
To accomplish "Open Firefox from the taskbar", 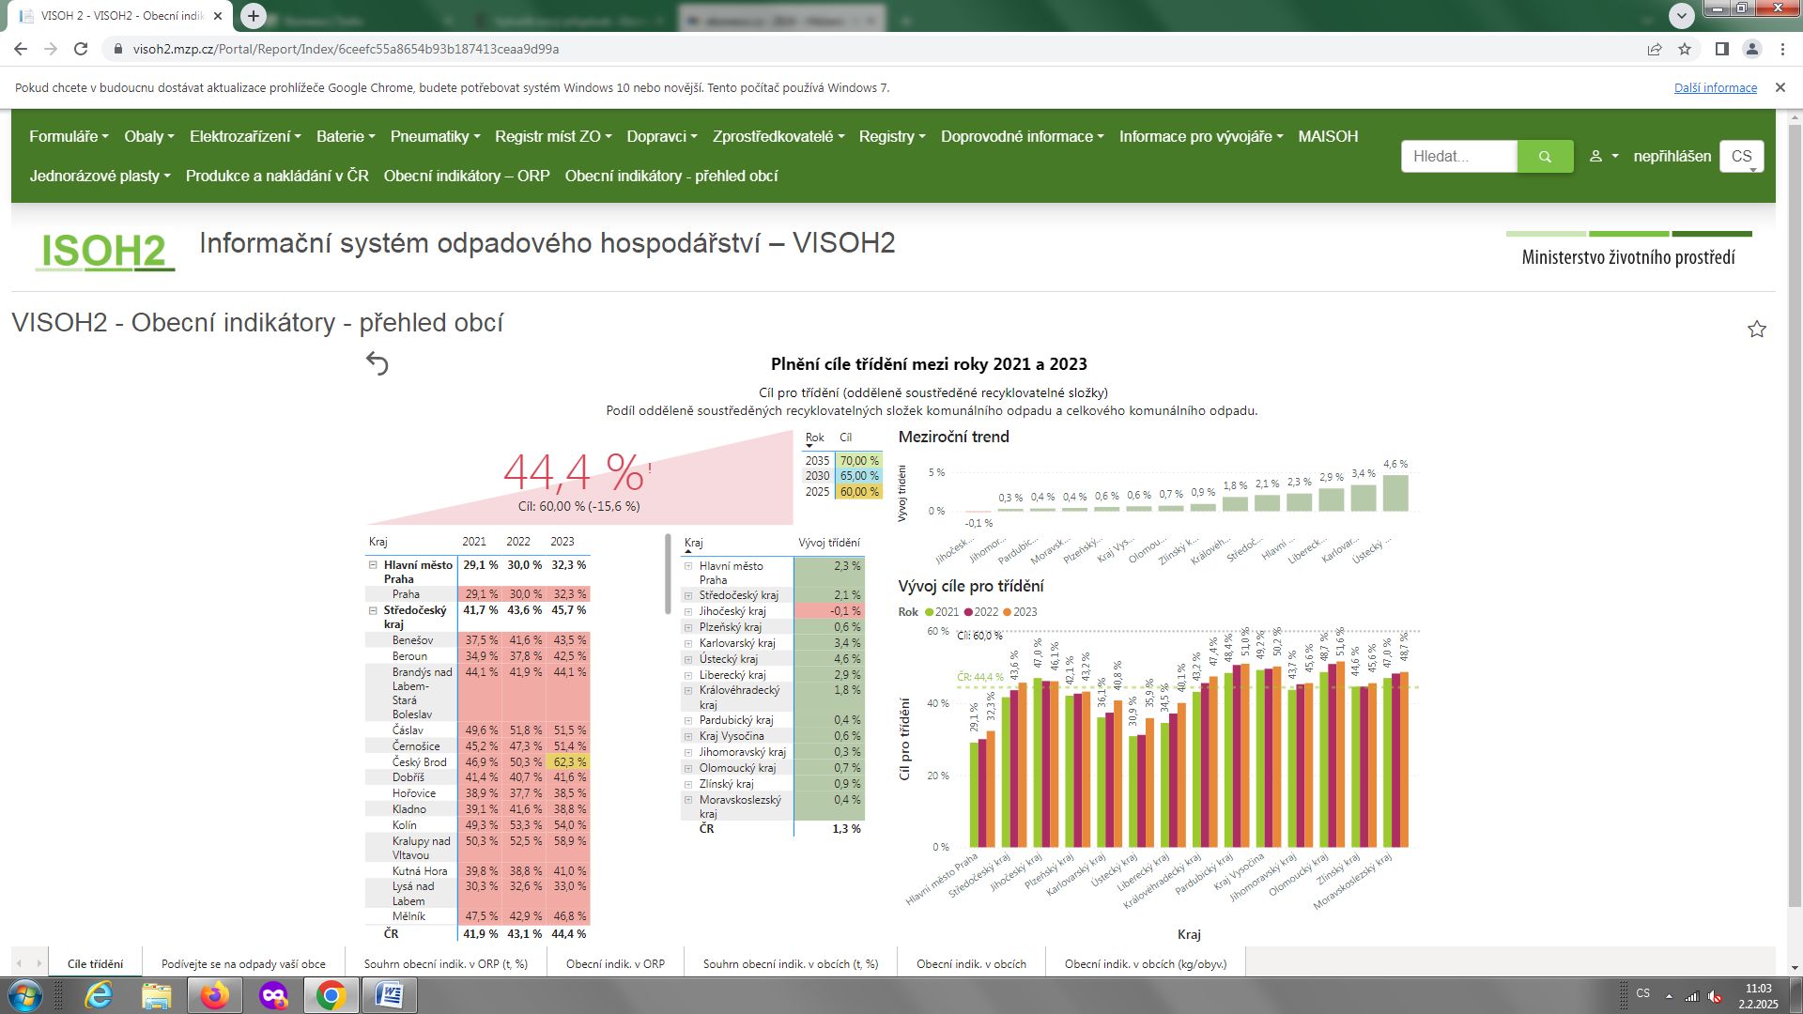I will click(x=215, y=995).
